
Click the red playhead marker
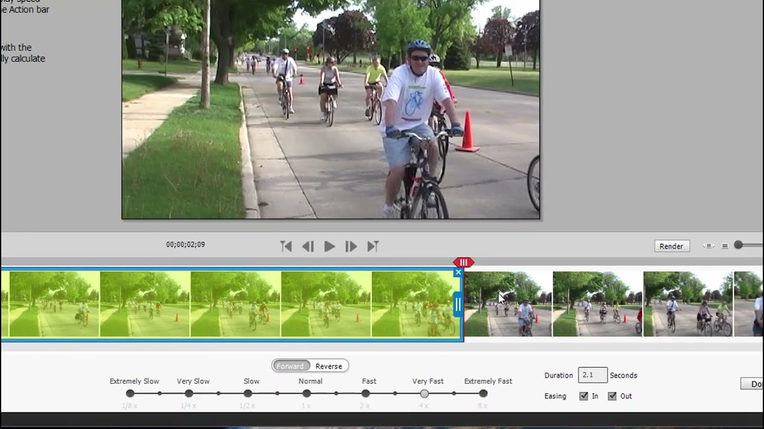464,262
